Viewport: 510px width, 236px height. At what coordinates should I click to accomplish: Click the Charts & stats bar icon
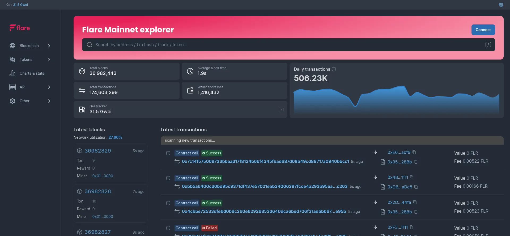[12, 73]
